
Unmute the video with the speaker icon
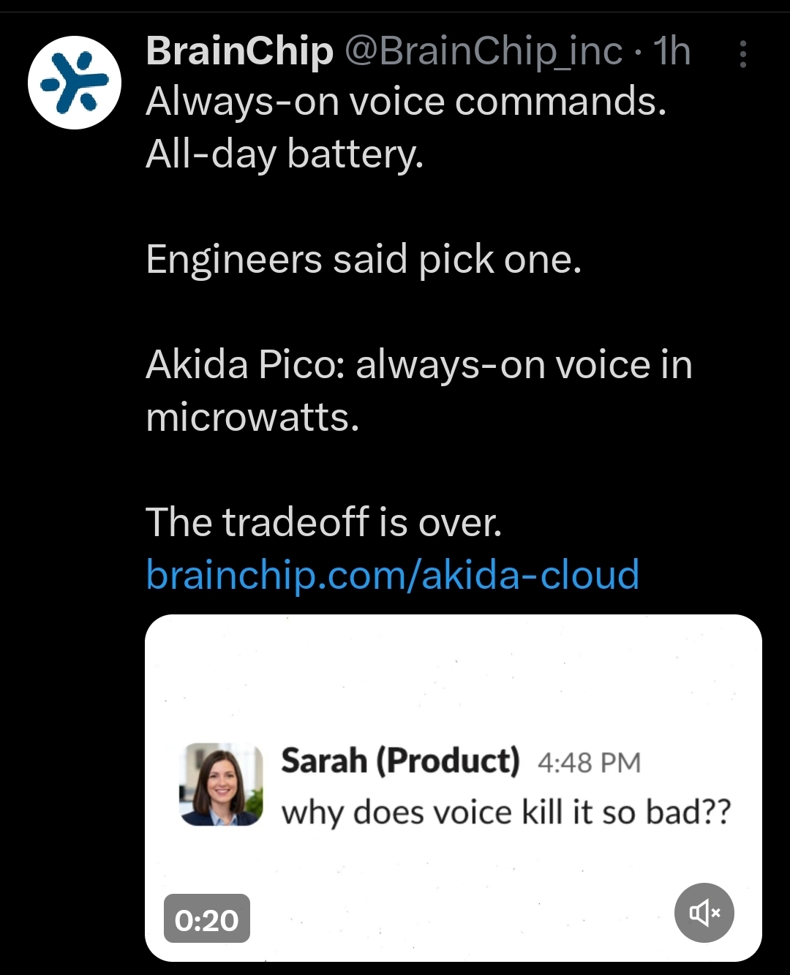coord(704,912)
